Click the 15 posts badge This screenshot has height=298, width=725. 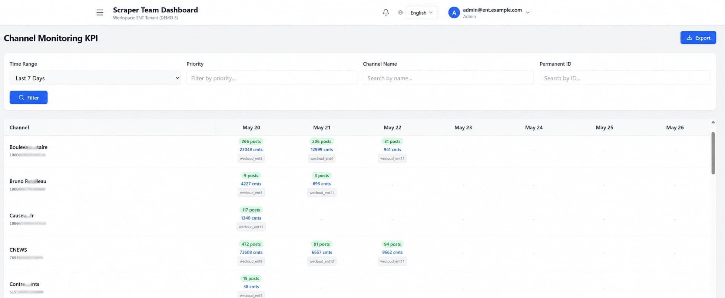[x=251, y=278]
